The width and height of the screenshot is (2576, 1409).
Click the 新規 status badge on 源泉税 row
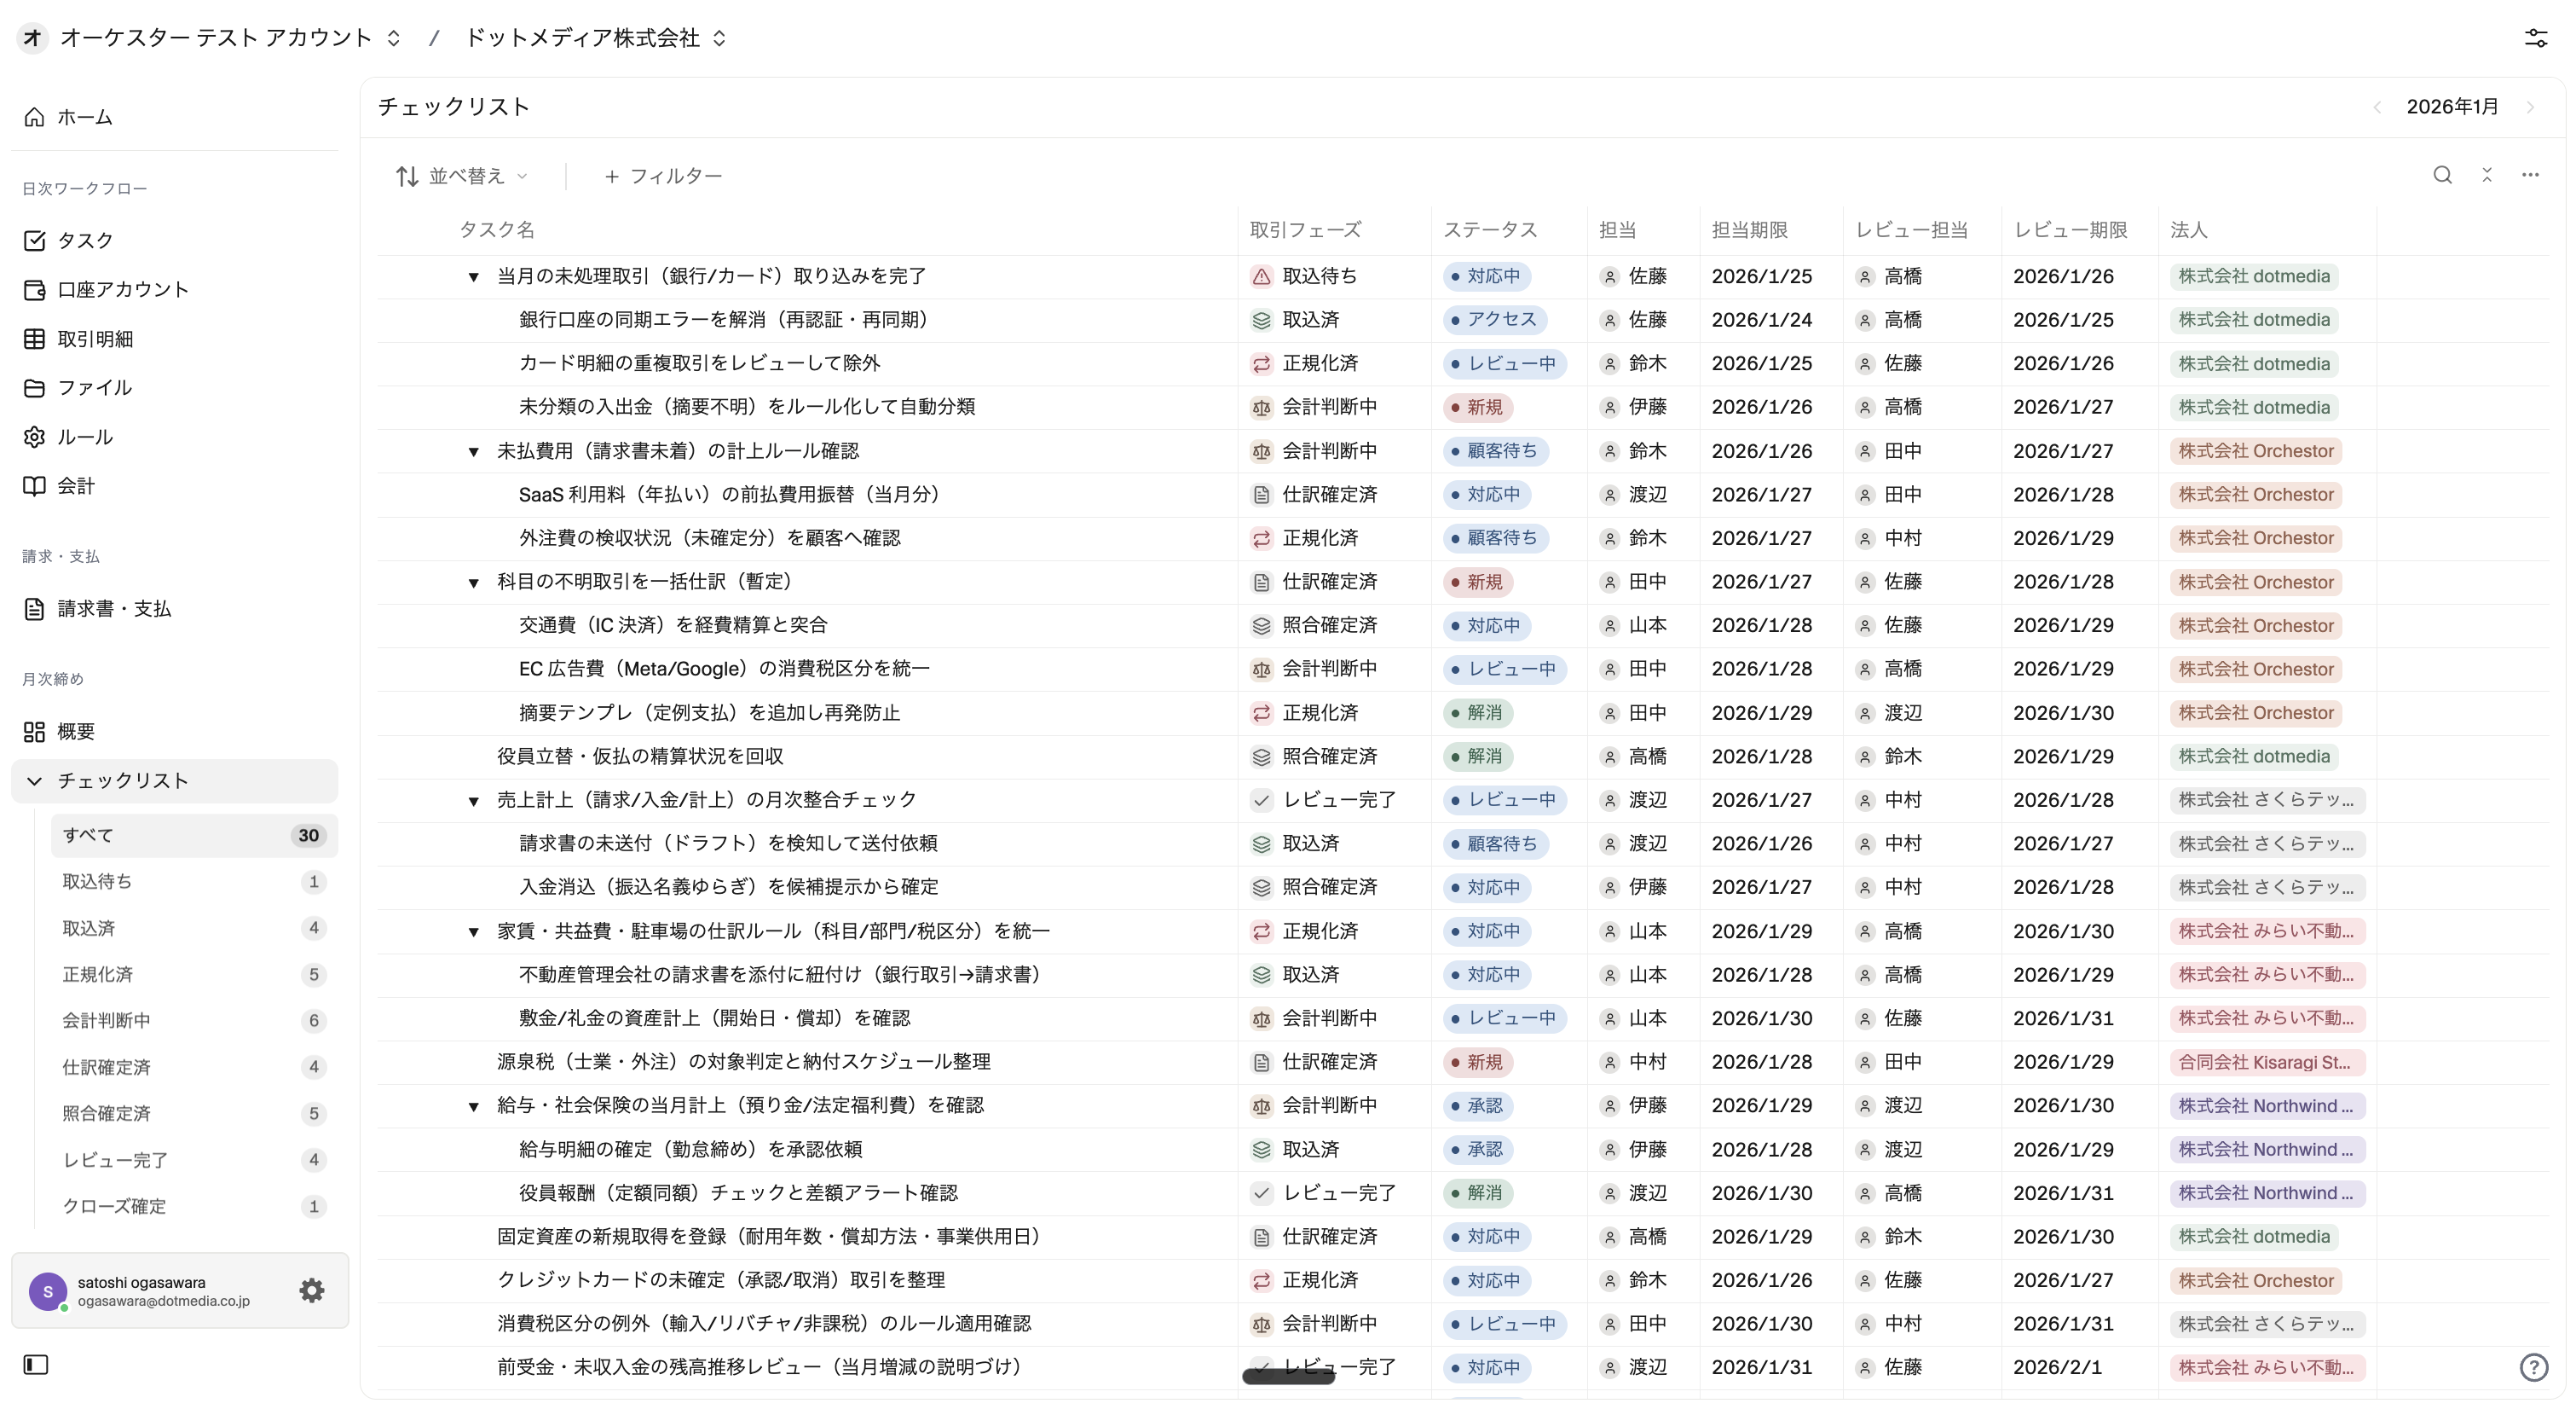[1478, 1062]
